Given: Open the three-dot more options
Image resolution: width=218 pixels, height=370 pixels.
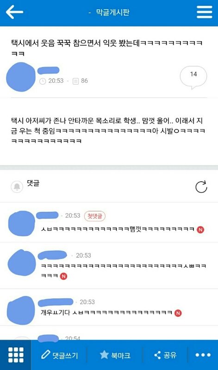Looking at the screenshot, I should point(203,355).
